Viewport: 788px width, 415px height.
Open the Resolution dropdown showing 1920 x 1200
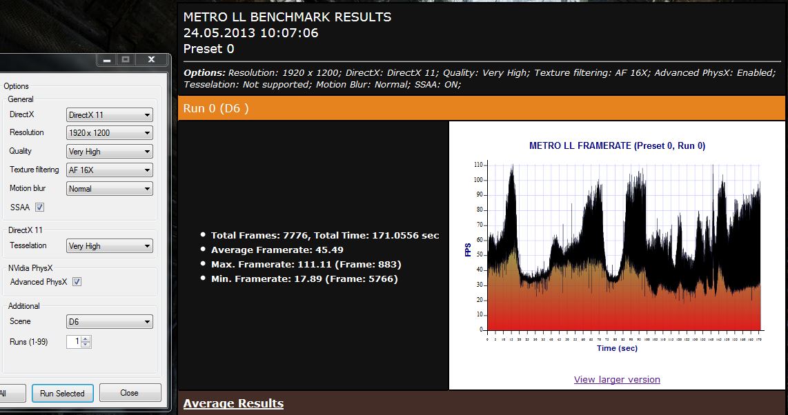(110, 133)
